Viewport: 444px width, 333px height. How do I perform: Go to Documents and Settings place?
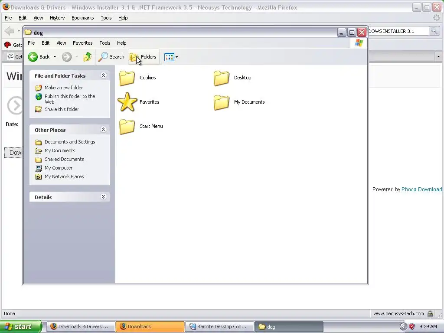tap(70, 142)
